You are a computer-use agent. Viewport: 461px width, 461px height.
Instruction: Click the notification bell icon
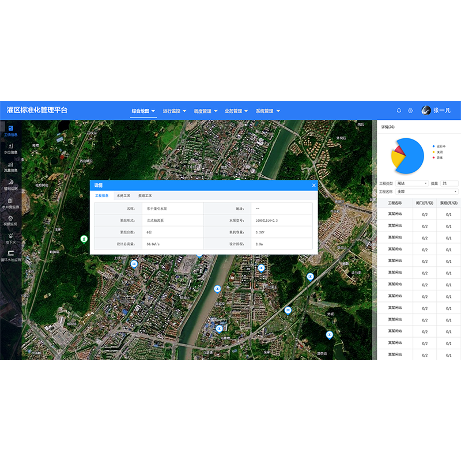click(x=399, y=111)
